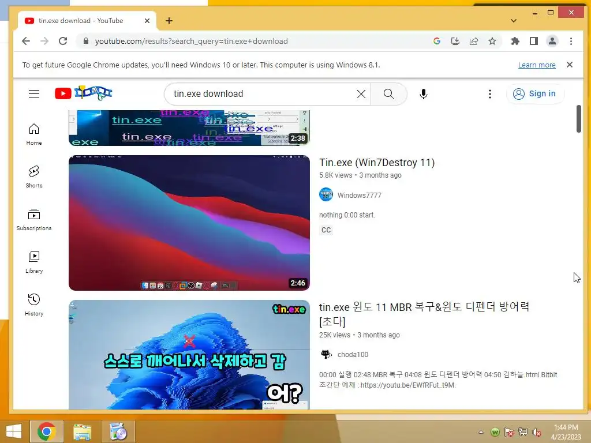Search with your voice microphone
This screenshot has width=591, height=443.
423,94
